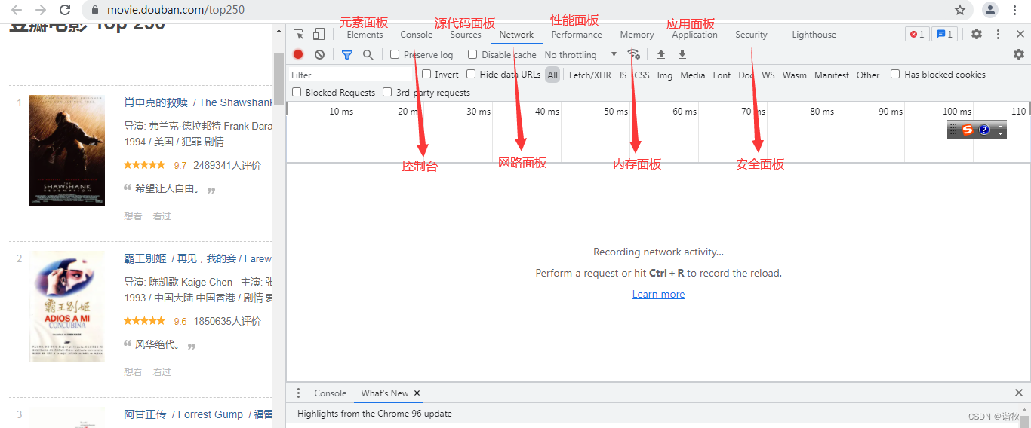Image resolution: width=1031 pixels, height=428 pixels.
Task: Open the blue issues count badge
Action: pyautogui.click(x=944, y=34)
